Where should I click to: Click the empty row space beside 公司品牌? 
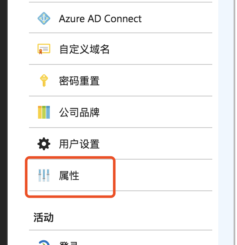156,112
